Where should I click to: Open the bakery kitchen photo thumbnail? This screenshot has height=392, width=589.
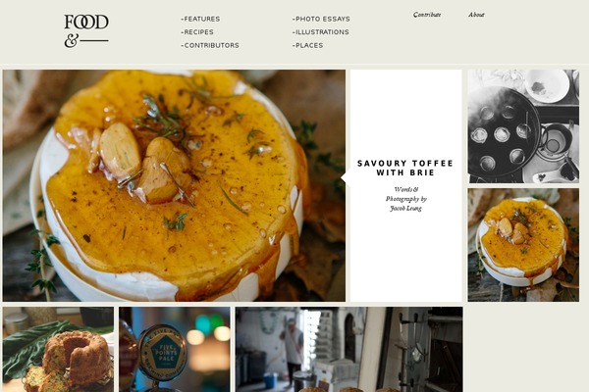[349, 349]
